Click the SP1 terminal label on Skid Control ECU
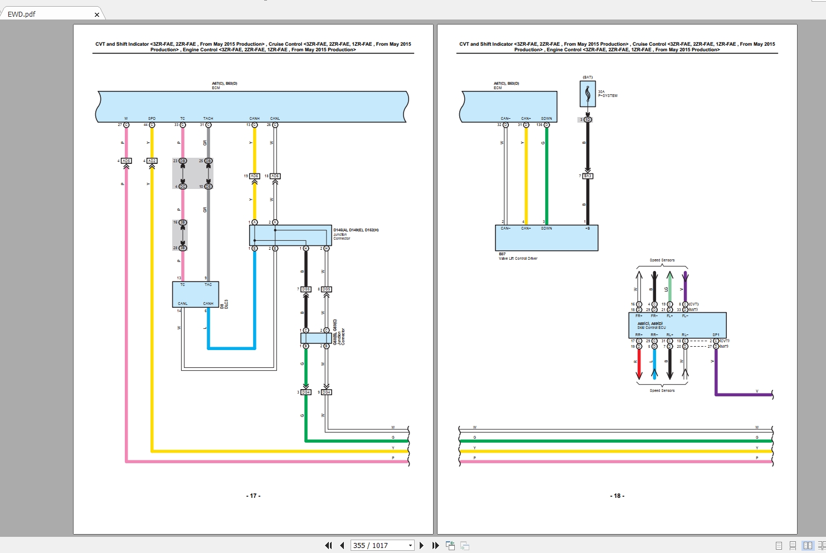The image size is (826, 553). pos(716,335)
